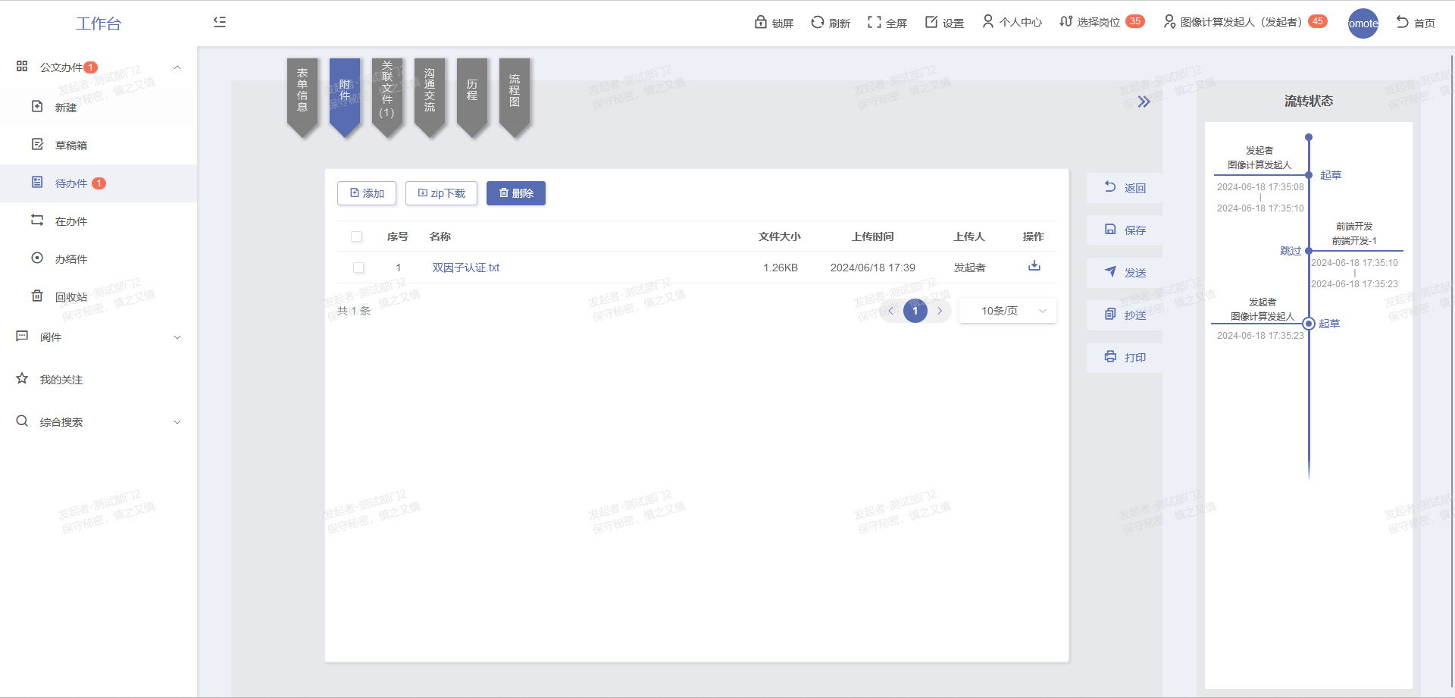Select 待办件 in the sidebar

pos(99,183)
